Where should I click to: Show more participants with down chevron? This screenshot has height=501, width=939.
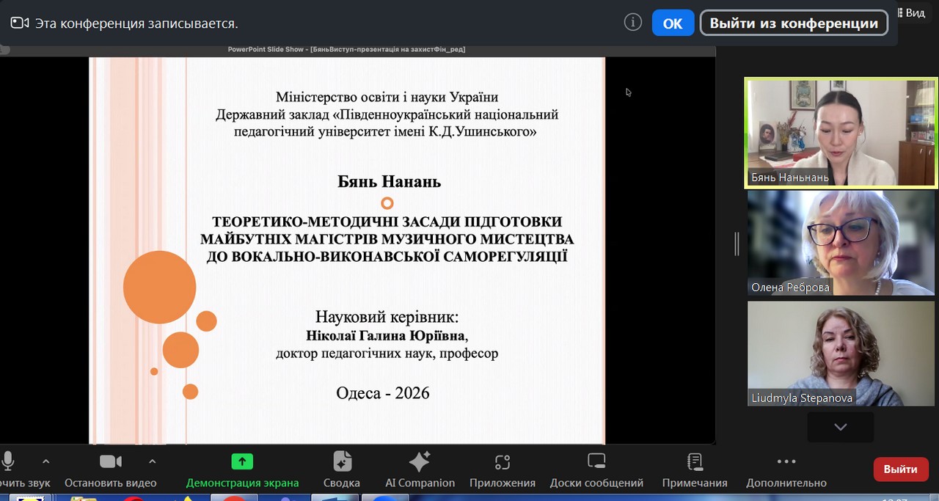pos(840,427)
